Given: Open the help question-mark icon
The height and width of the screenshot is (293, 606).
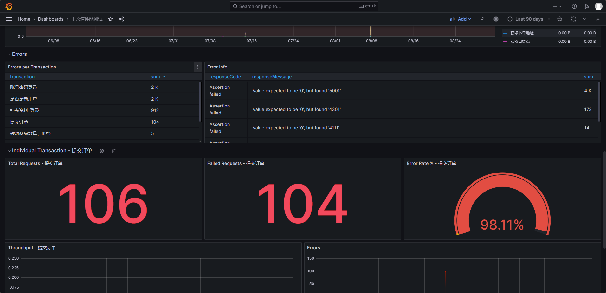Looking at the screenshot, I should point(574,6).
